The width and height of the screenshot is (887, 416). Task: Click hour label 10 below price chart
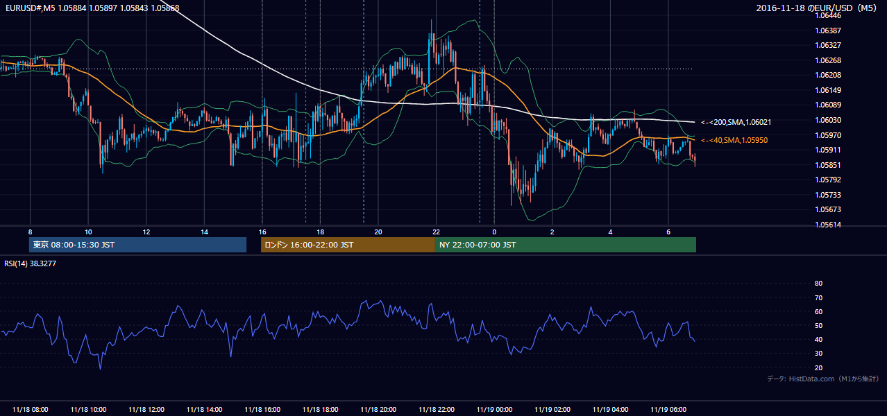88,232
